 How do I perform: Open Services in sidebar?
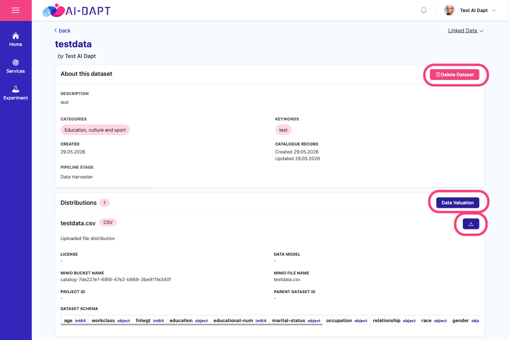pos(16,66)
